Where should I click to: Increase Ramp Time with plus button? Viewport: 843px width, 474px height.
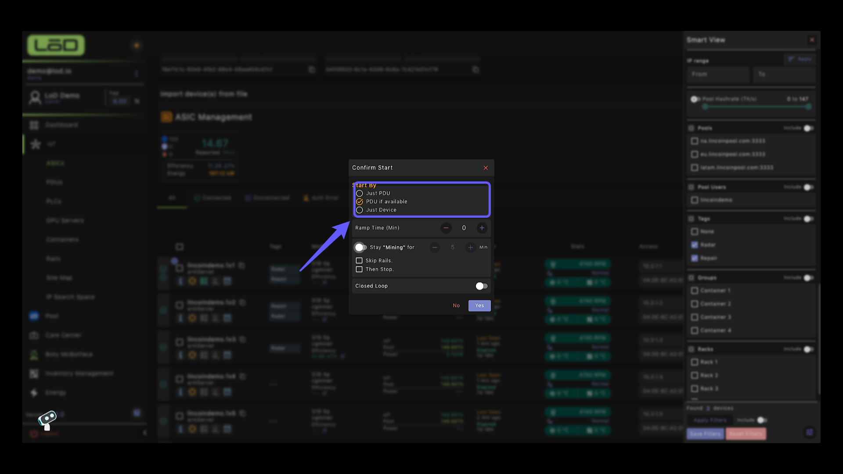[482, 228]
